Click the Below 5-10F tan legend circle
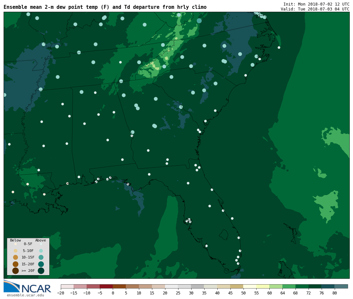 [x=16, y=251]
